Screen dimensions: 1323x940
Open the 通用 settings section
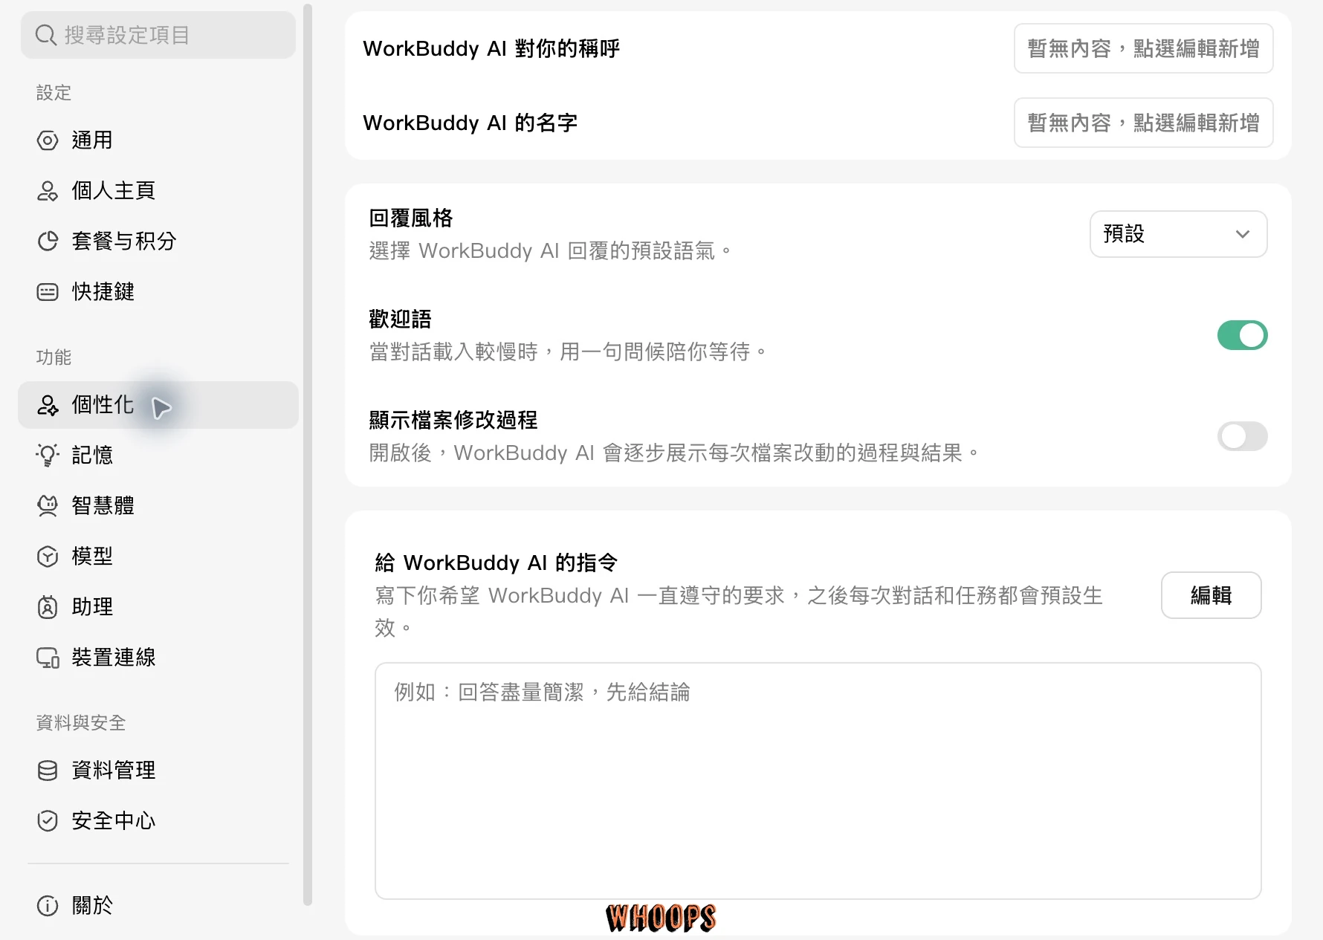point(158,140)
